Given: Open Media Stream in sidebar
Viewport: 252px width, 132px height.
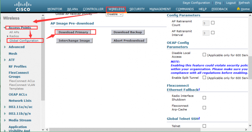Looking at the screenshot, I should coord(20,120).
